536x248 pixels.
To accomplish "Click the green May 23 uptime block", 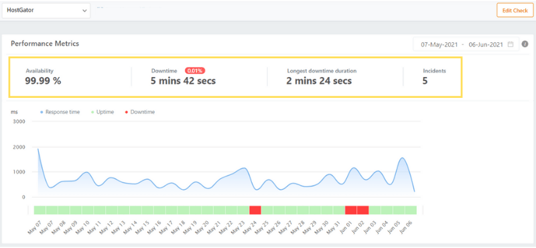I will tap(243, 210).
